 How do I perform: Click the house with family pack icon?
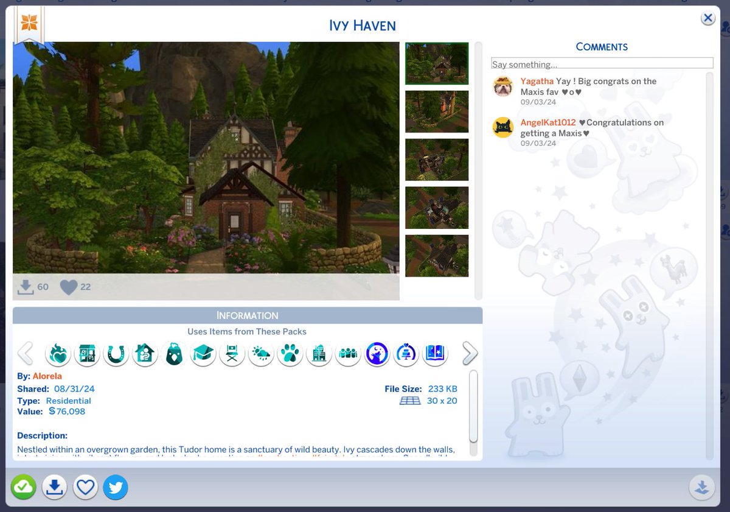click(145, 353)
